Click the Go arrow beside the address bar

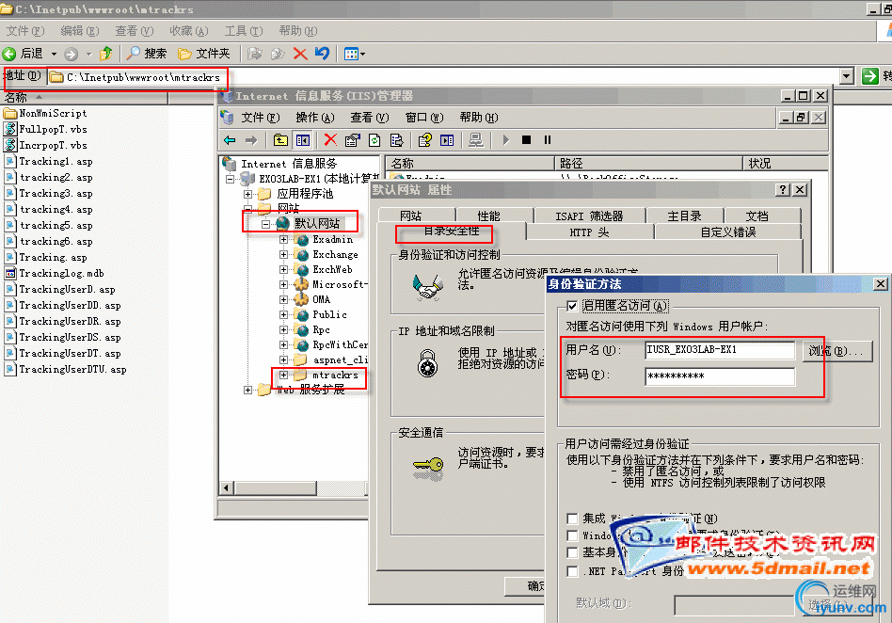869,75
